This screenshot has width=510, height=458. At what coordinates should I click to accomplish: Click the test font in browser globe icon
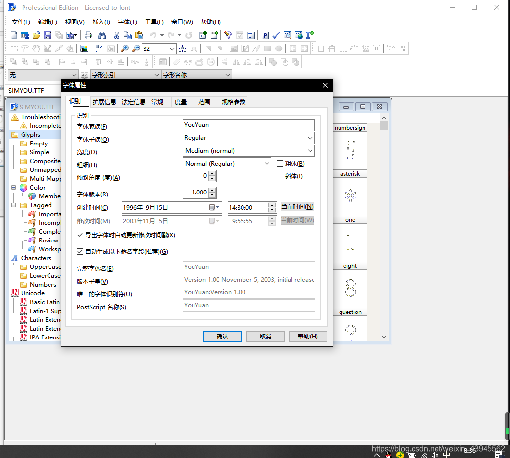point(298,35)
